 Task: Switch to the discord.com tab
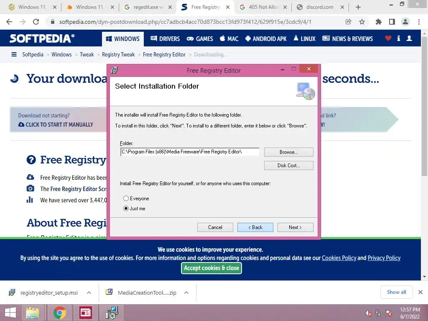pyautogui.click(x=319, y=7)
